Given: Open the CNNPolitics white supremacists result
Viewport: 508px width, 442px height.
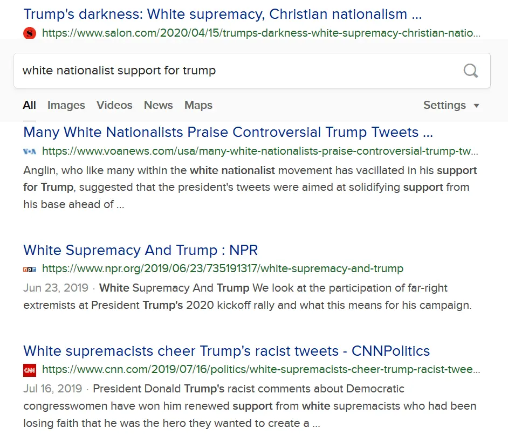Looking at the screenshot, I should (226, 351).
